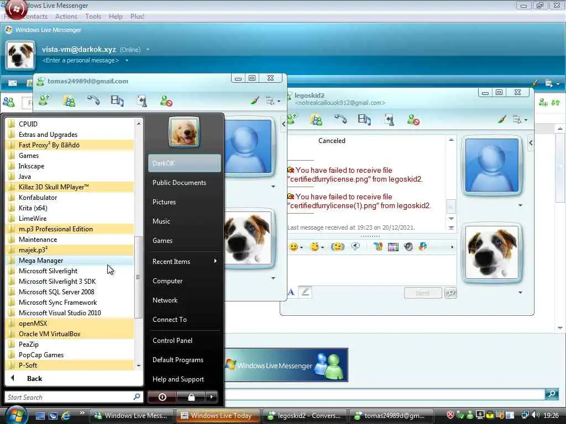Start a call from tomas24989d conversation toolbar
The height and width of the screenshot is (424, 566).
pos(93,100)
